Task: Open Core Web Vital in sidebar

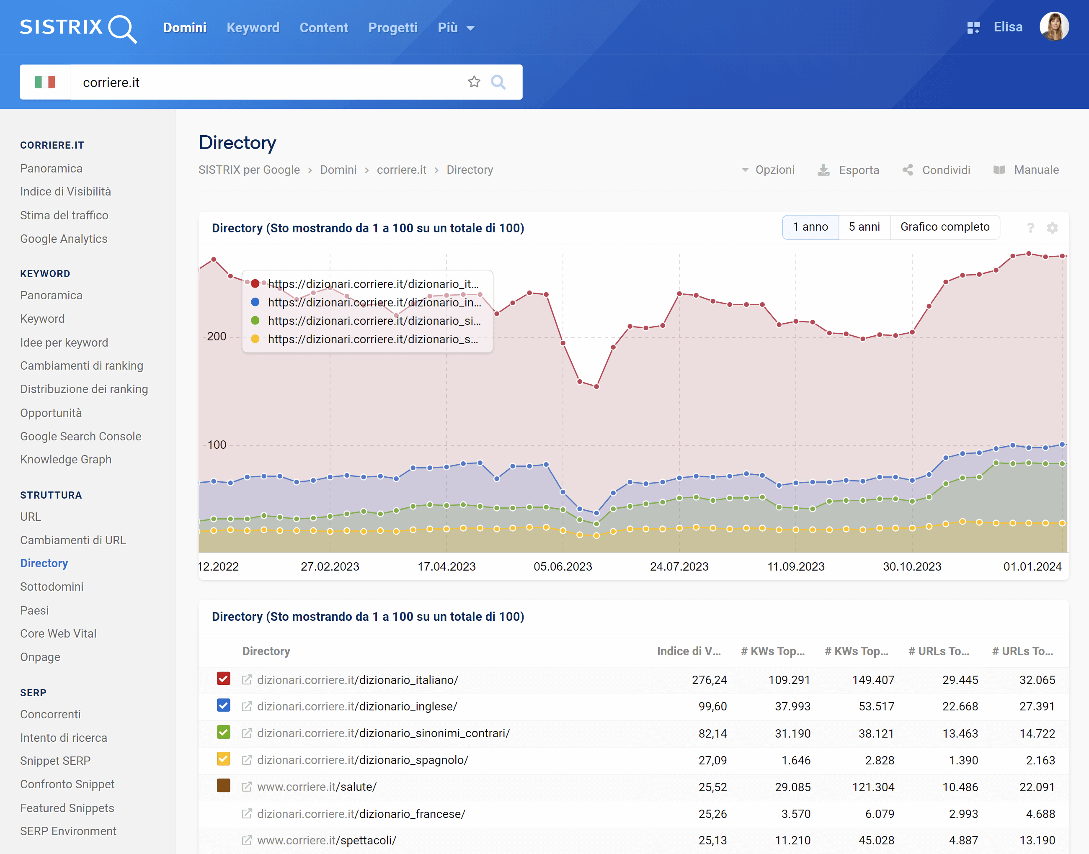Action: pos(58,633)
